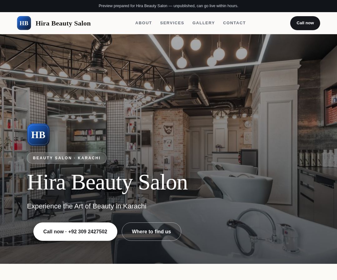Image resolution: width=337 pixels, height=280 pixels.
Task: Click Hira Beauty Salon header brand name
Action: pyautogui.click(x=63, y=23)
